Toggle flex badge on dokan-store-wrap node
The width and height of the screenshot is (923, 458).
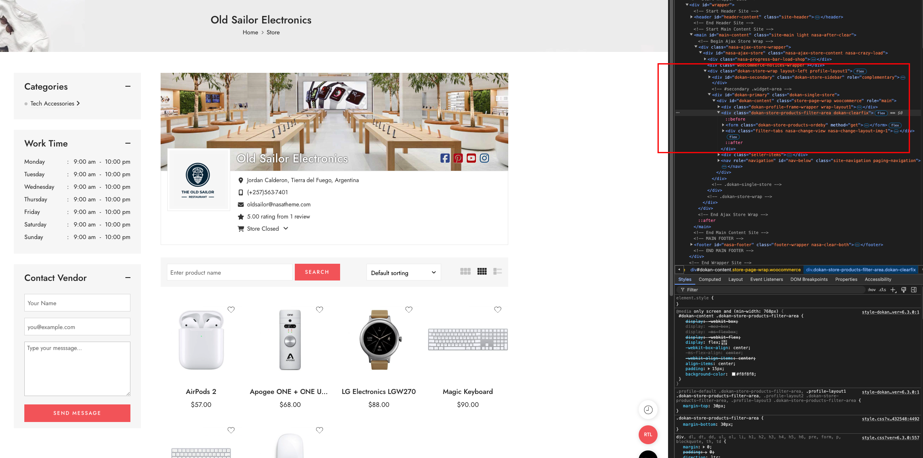coord(861,71)
